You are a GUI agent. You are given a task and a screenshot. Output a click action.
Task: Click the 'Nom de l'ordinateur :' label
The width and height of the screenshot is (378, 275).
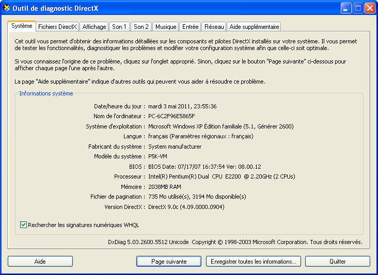coord(119,116)
